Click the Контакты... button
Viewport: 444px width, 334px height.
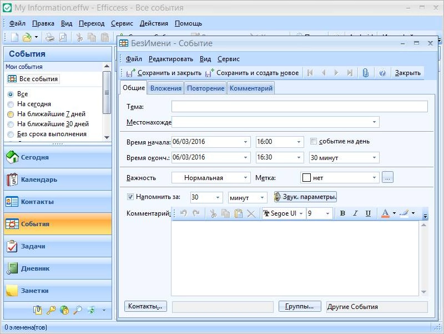coord(145,306)
